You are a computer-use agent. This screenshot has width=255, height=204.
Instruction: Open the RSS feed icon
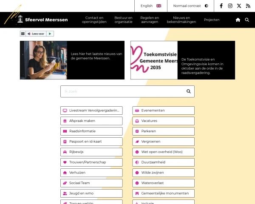[x=248, y=6]
